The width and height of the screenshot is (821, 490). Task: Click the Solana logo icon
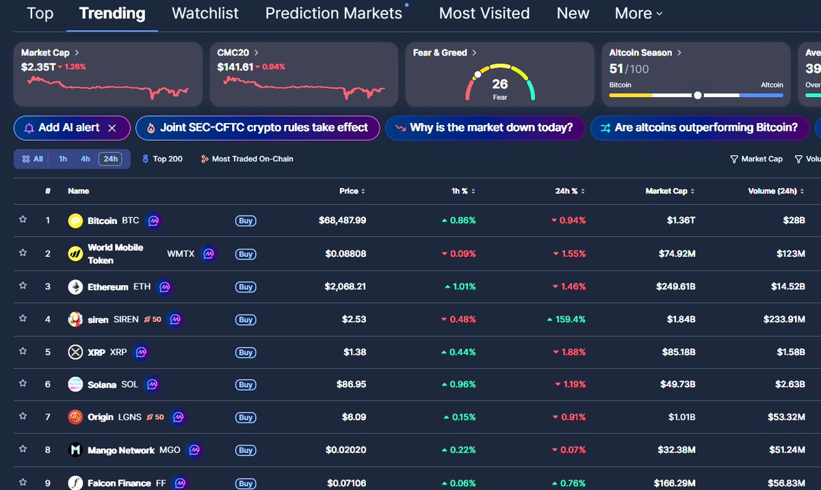coord(75,385)
